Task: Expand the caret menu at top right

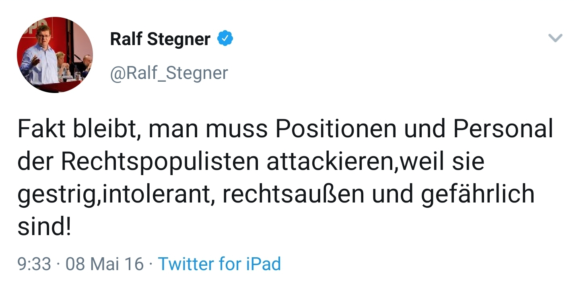Action: (555, 38)
